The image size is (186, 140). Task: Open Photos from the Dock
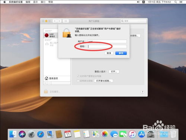pyautogui.click(x=105, y=134)
